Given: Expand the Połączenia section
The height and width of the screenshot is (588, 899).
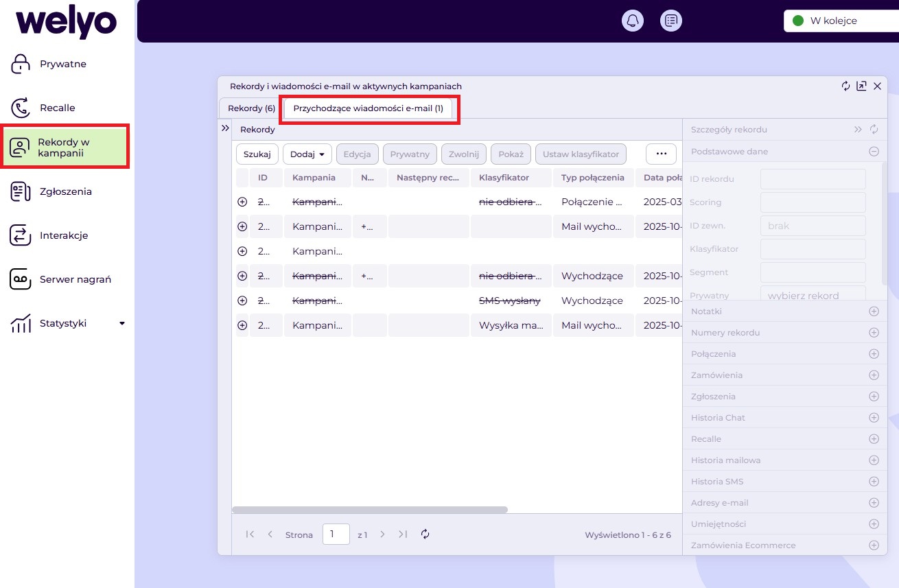Looking at the screenshot, I should point(874,354).
